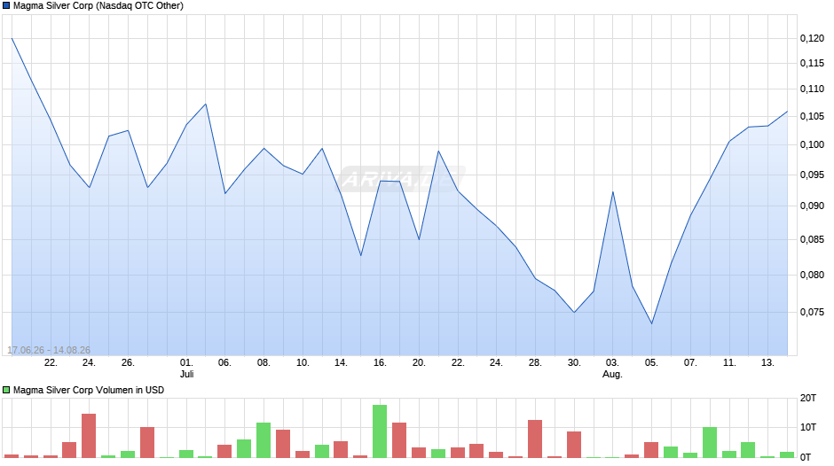
Task: Click the 30. date label on the x-axis
Action: pos(574,362)
